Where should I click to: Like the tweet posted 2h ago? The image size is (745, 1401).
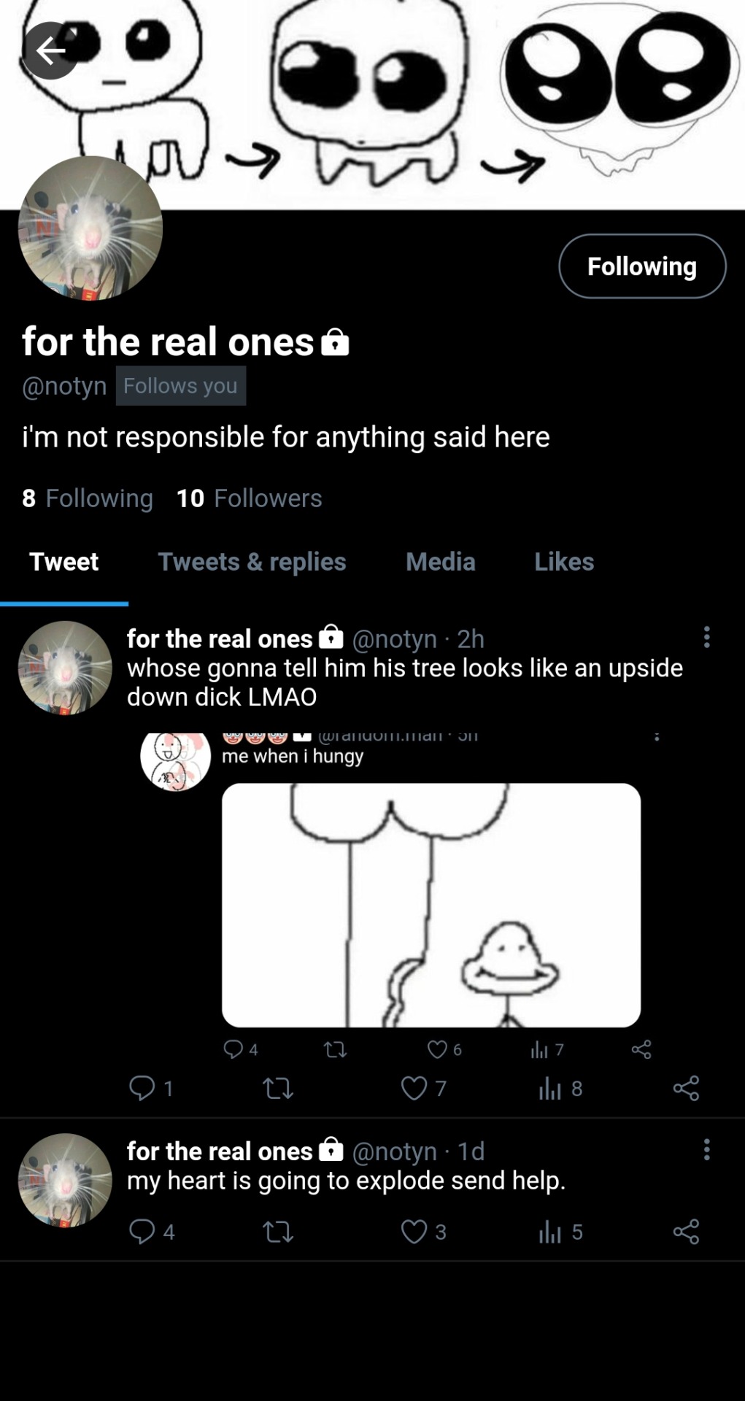click(x=414, y=1088)
